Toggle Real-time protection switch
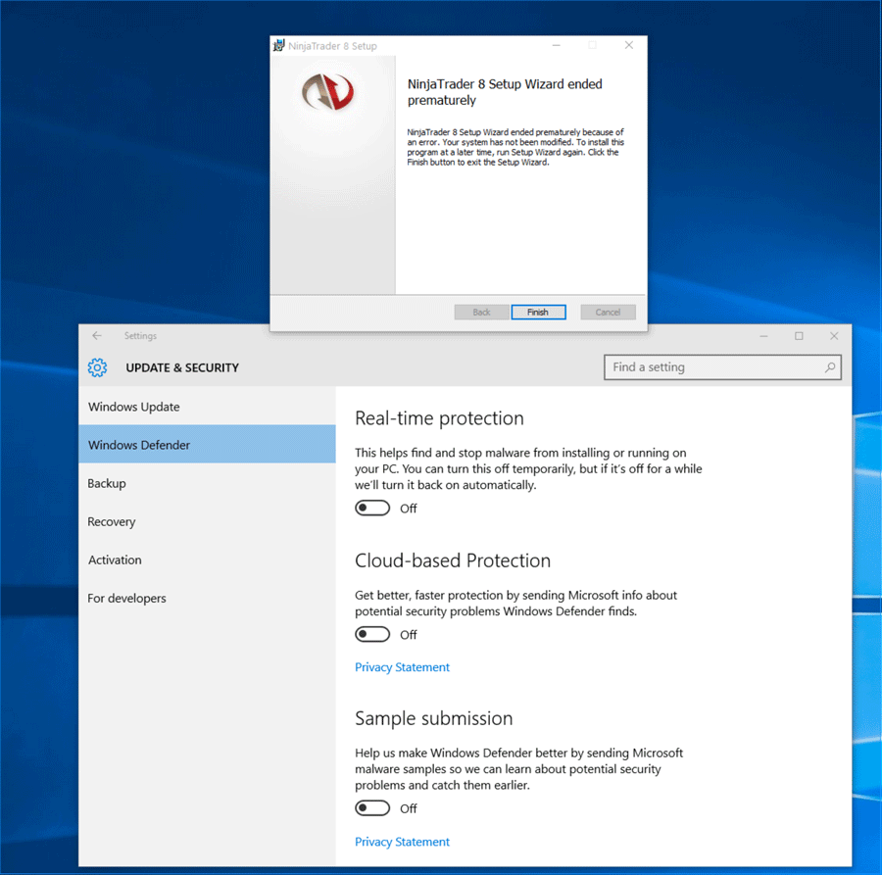 point(372,508)
